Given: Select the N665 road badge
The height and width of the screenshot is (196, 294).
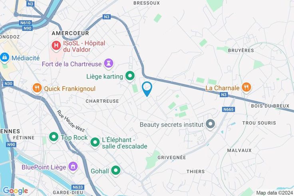Looking at the screenshot, I should pyautogui.click(x=228, y=109).
